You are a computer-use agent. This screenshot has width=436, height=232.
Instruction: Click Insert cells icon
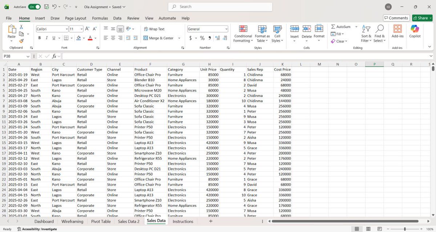click(x=294, y=29)
